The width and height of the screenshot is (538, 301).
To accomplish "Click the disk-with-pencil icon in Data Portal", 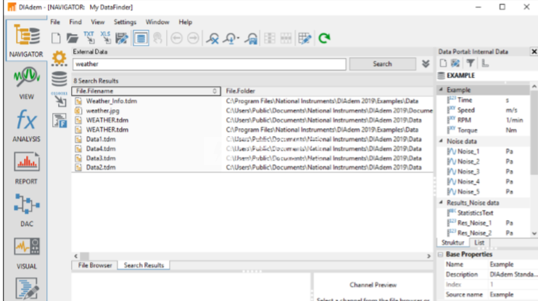I will click(455, 63).
